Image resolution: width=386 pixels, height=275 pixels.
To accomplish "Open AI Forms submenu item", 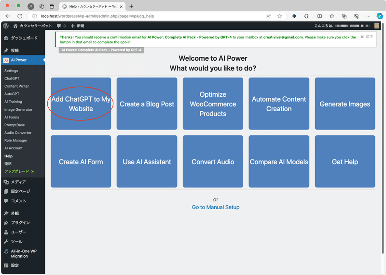I will click(x=12, y=117).
